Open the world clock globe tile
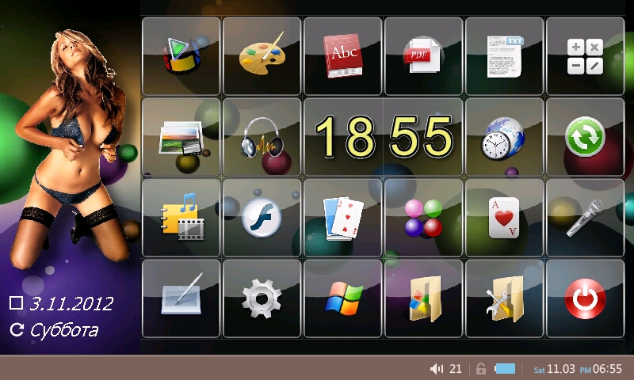Screen dimensions: 634x380 (x=504, y=137)
